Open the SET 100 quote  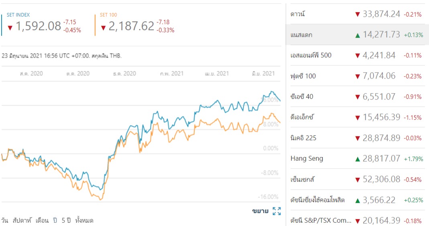(108, 15)
